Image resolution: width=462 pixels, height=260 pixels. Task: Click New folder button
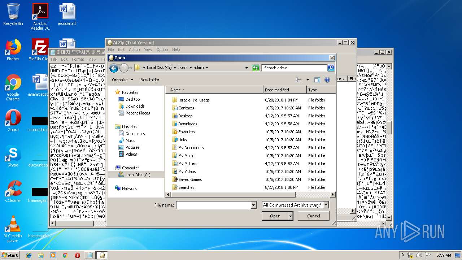(150, 80)
